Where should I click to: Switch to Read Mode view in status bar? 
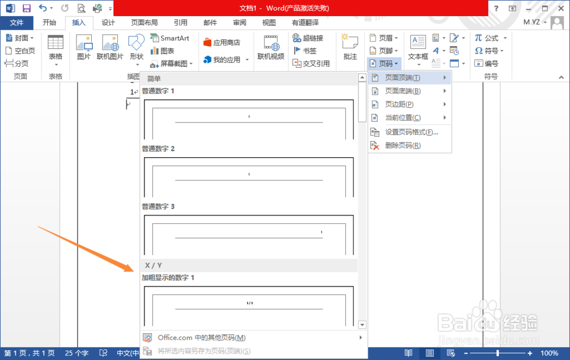coord(409,353)
